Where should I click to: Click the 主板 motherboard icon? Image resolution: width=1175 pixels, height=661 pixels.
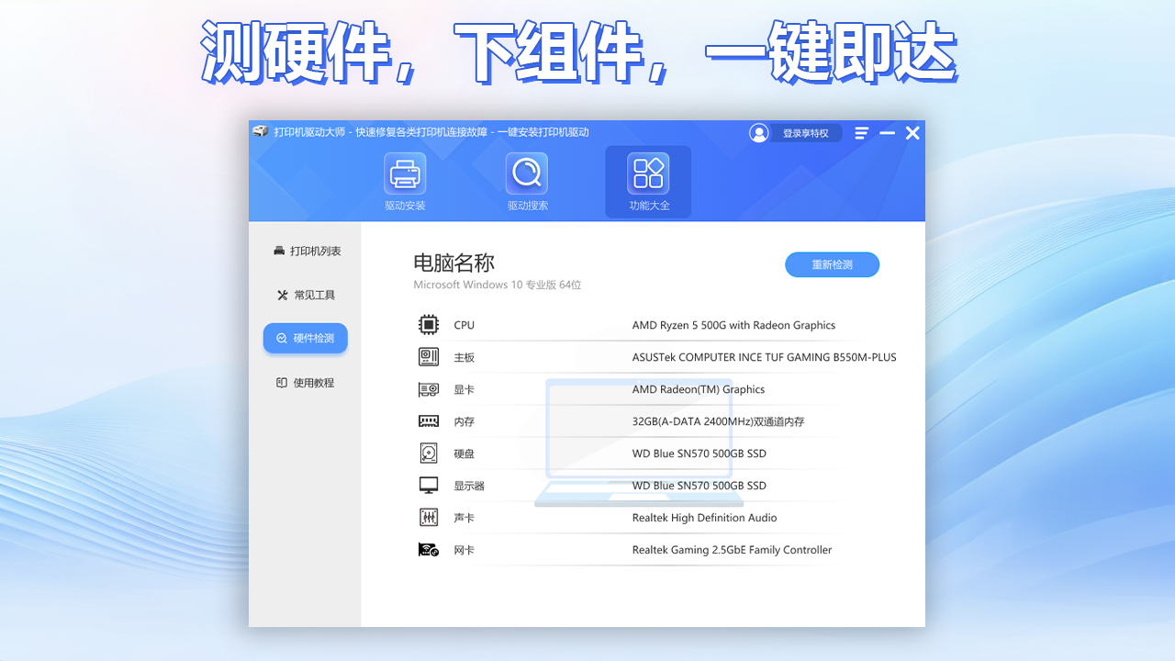pos(428,356)
